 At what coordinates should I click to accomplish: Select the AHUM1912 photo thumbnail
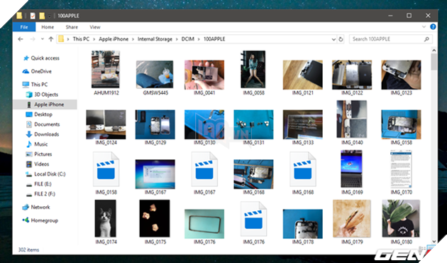[106, 70]
